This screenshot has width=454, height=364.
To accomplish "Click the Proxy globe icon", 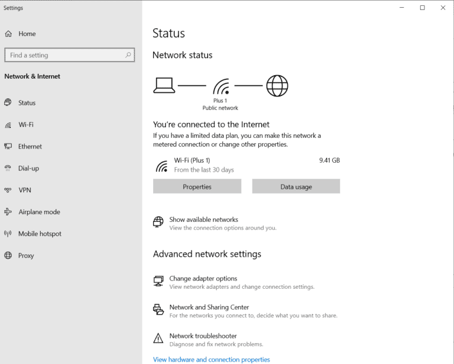I will point(8,256).
